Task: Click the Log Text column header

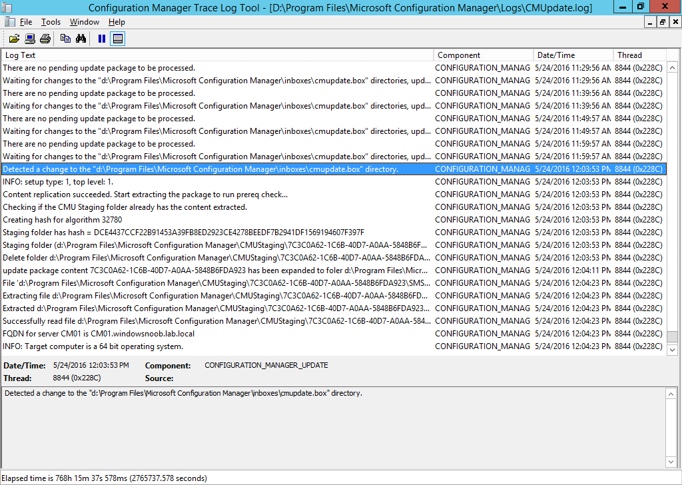Action: pyautogui.click(x=218, y=55)
